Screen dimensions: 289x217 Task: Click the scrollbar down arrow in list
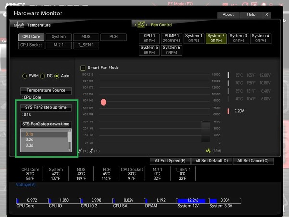point(69,149)
